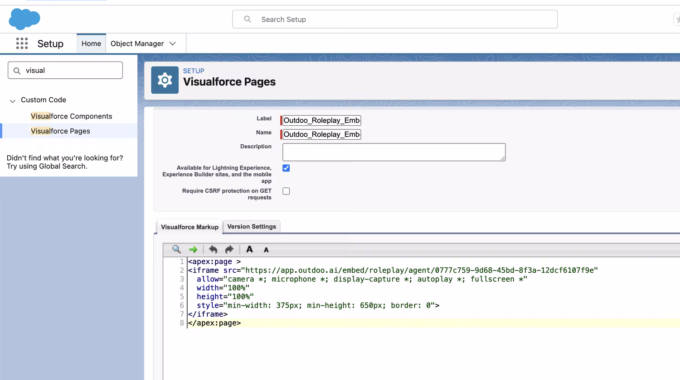The width and height of the screenshot is (680, 380).
Task: Click the 'height="100%"' code line
Action: (225, 297)
